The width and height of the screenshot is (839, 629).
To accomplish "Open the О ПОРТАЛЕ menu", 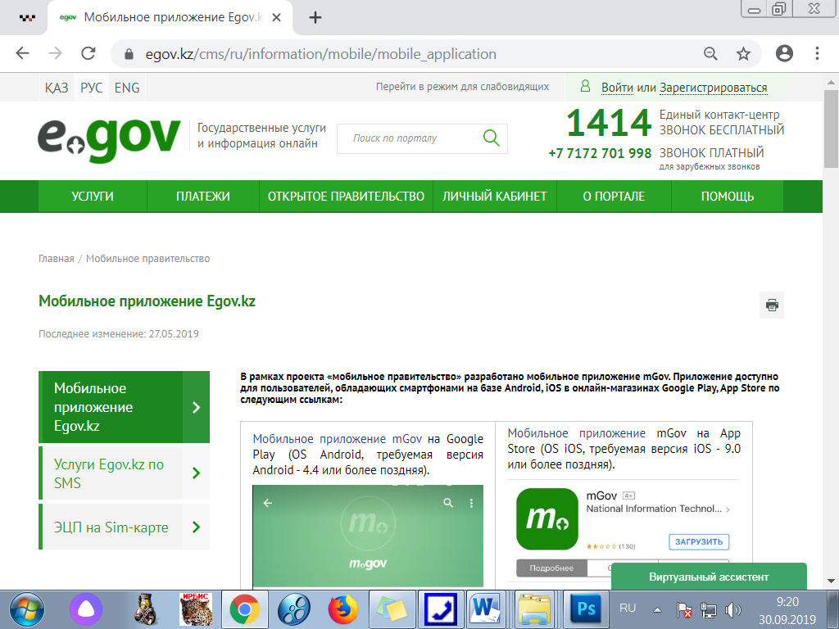I will pos(614,197).
